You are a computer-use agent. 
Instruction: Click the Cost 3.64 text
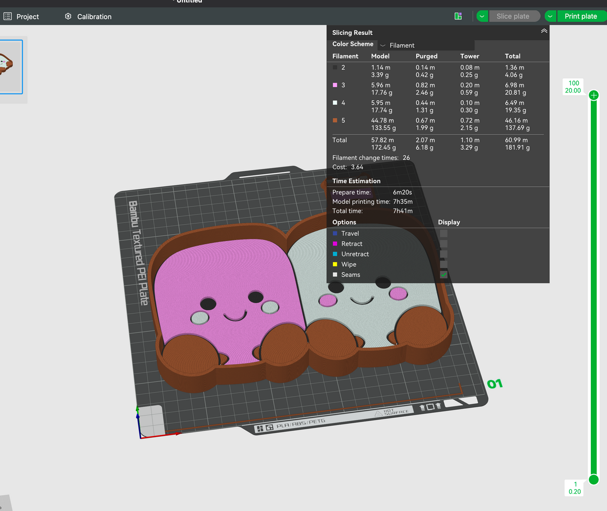click(x=348, y=167)
